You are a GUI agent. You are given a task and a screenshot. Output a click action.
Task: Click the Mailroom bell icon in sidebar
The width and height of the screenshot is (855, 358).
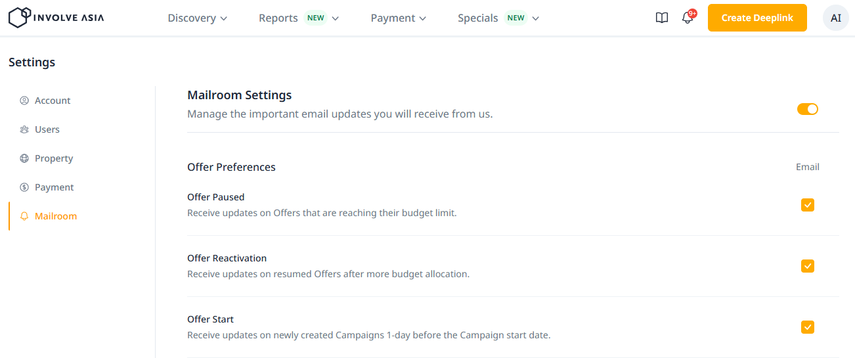pyautogui.click(x=24, y=216)
